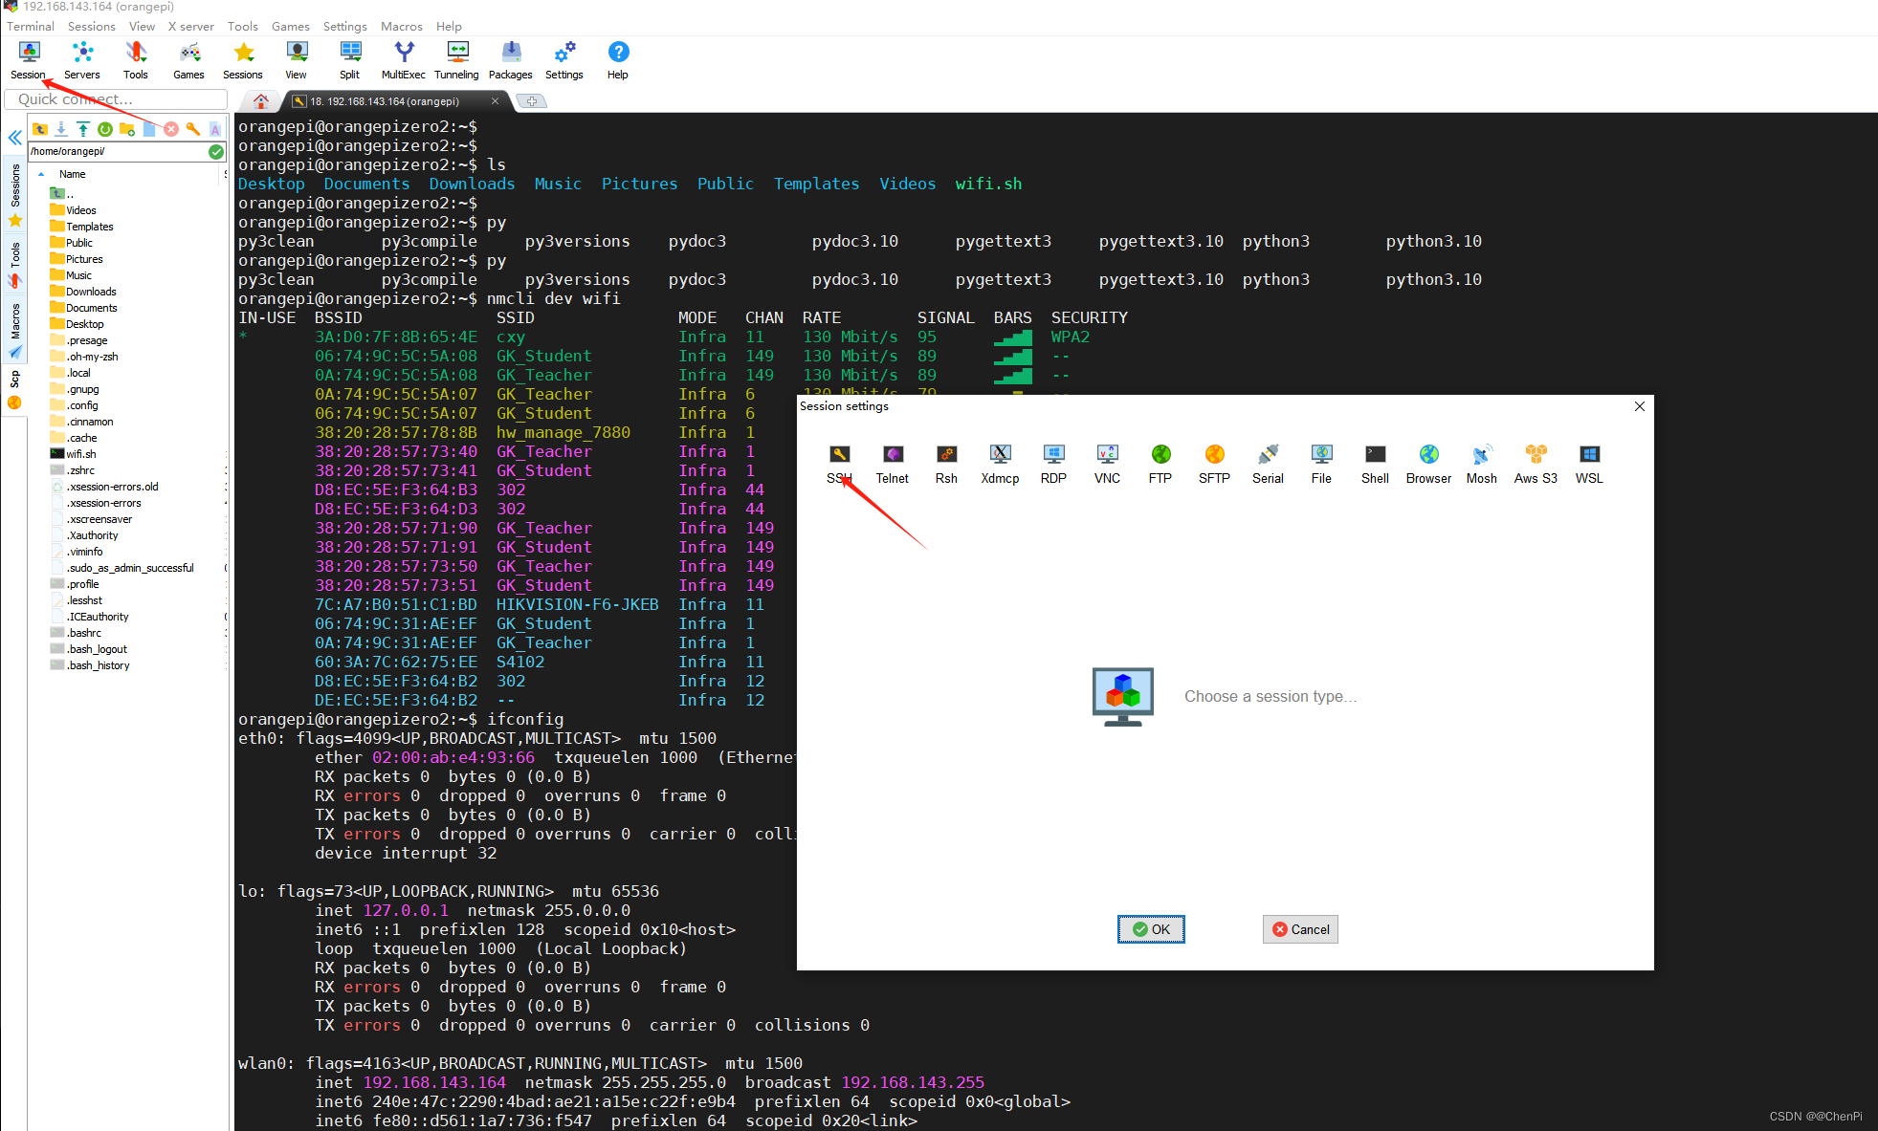Open the Tunneling tool
The width and height of the screenshot is (1878, 1131).
coord(456,59)
